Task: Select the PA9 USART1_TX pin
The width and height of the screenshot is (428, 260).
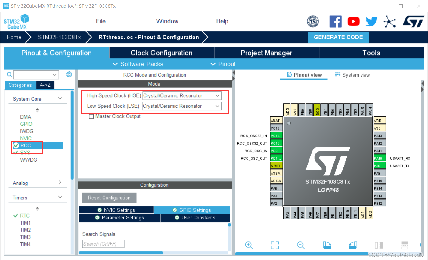Action: click(380, 166)
